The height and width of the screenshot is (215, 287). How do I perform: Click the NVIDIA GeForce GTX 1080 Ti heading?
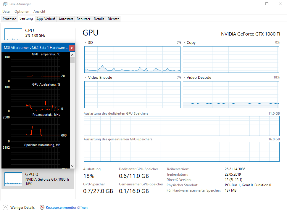point(250,34)
